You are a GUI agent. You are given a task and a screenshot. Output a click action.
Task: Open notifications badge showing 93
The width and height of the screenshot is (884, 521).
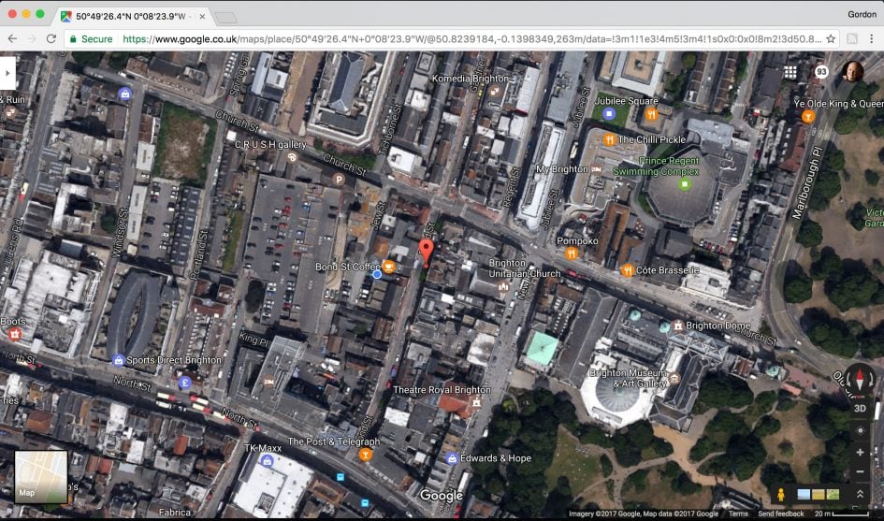coord(821,72)
